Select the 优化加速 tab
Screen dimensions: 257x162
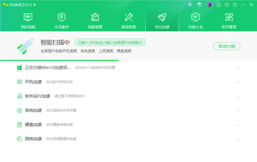pos(162,21)
